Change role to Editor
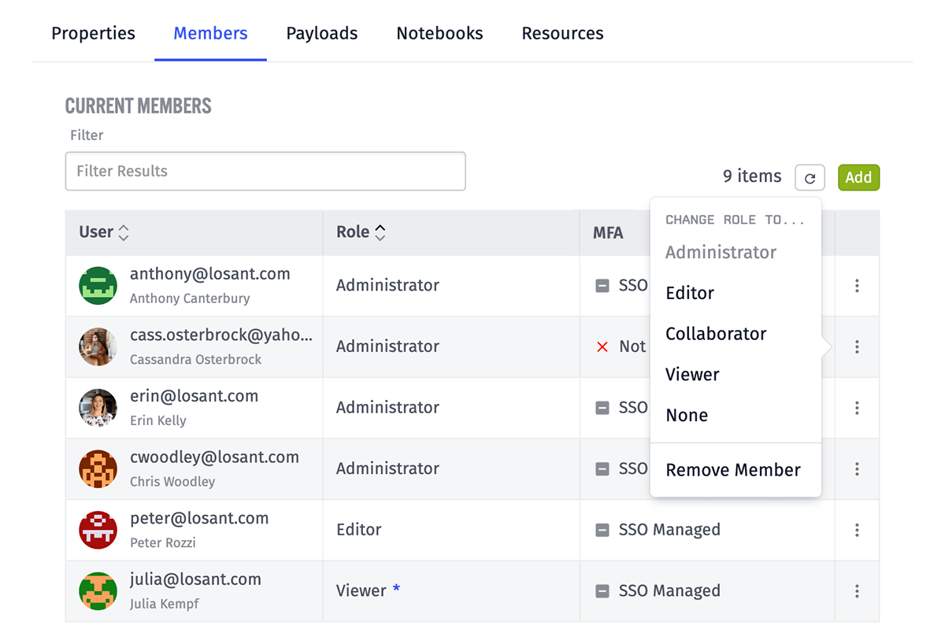 pos(690,293)
